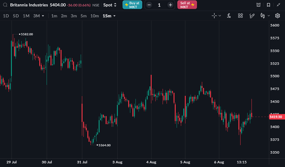This screenshot has width=285, height=167.
Task: Expand the chart type dropdown arrow
Action: point(269,16)
